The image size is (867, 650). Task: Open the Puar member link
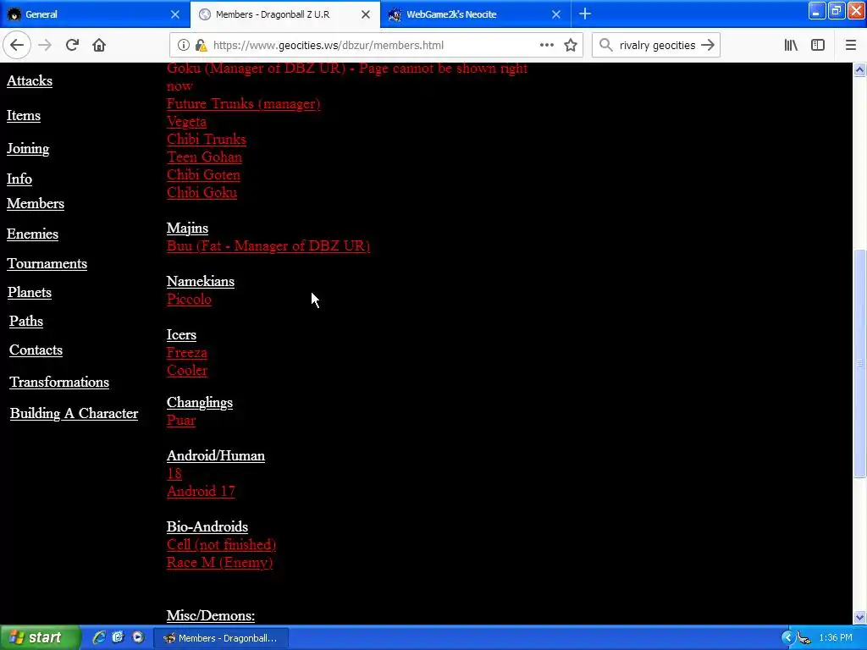click(x=181, y=420)
